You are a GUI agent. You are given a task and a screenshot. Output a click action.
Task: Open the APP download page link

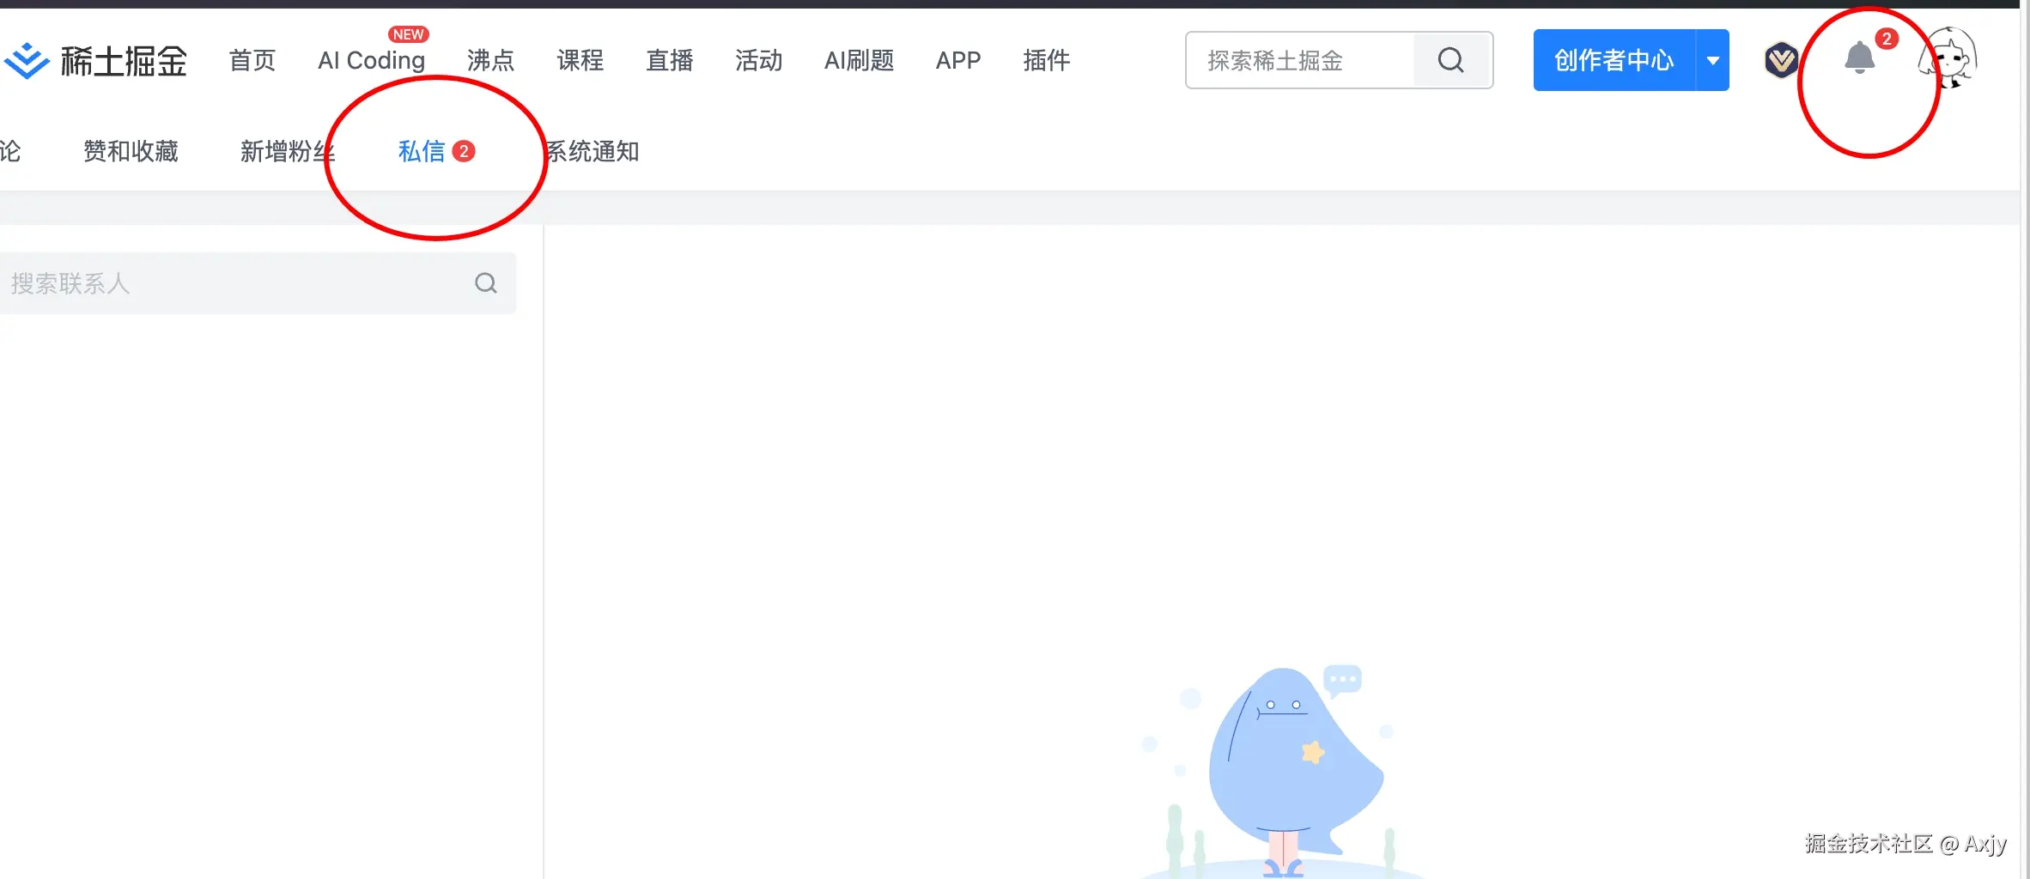pyautogui.click(x=958, y=60)
